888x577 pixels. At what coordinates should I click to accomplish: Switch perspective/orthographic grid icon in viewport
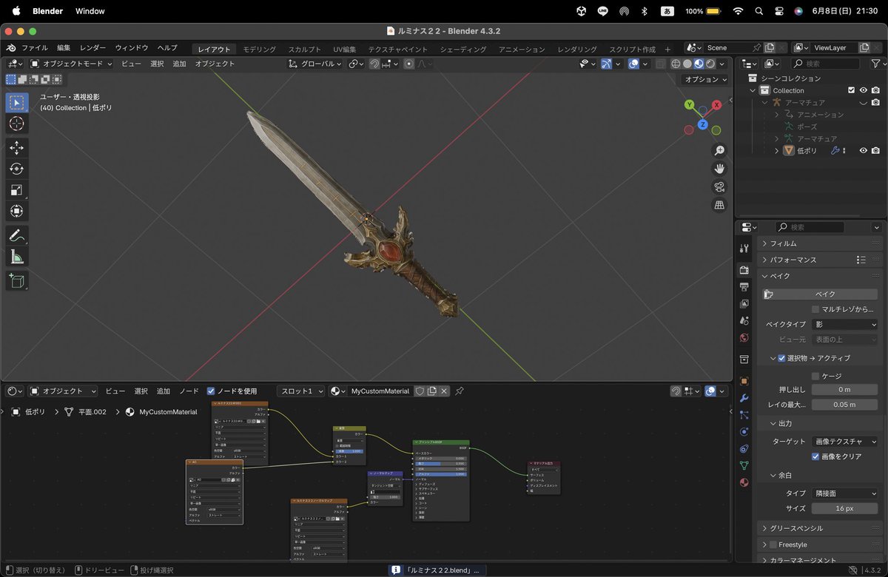(719, 206)
